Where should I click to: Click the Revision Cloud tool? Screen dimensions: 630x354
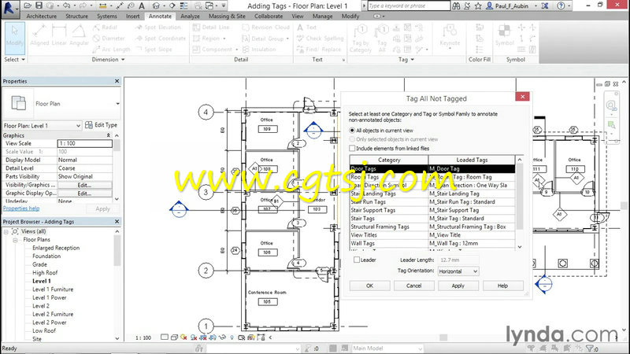(265, 28)
